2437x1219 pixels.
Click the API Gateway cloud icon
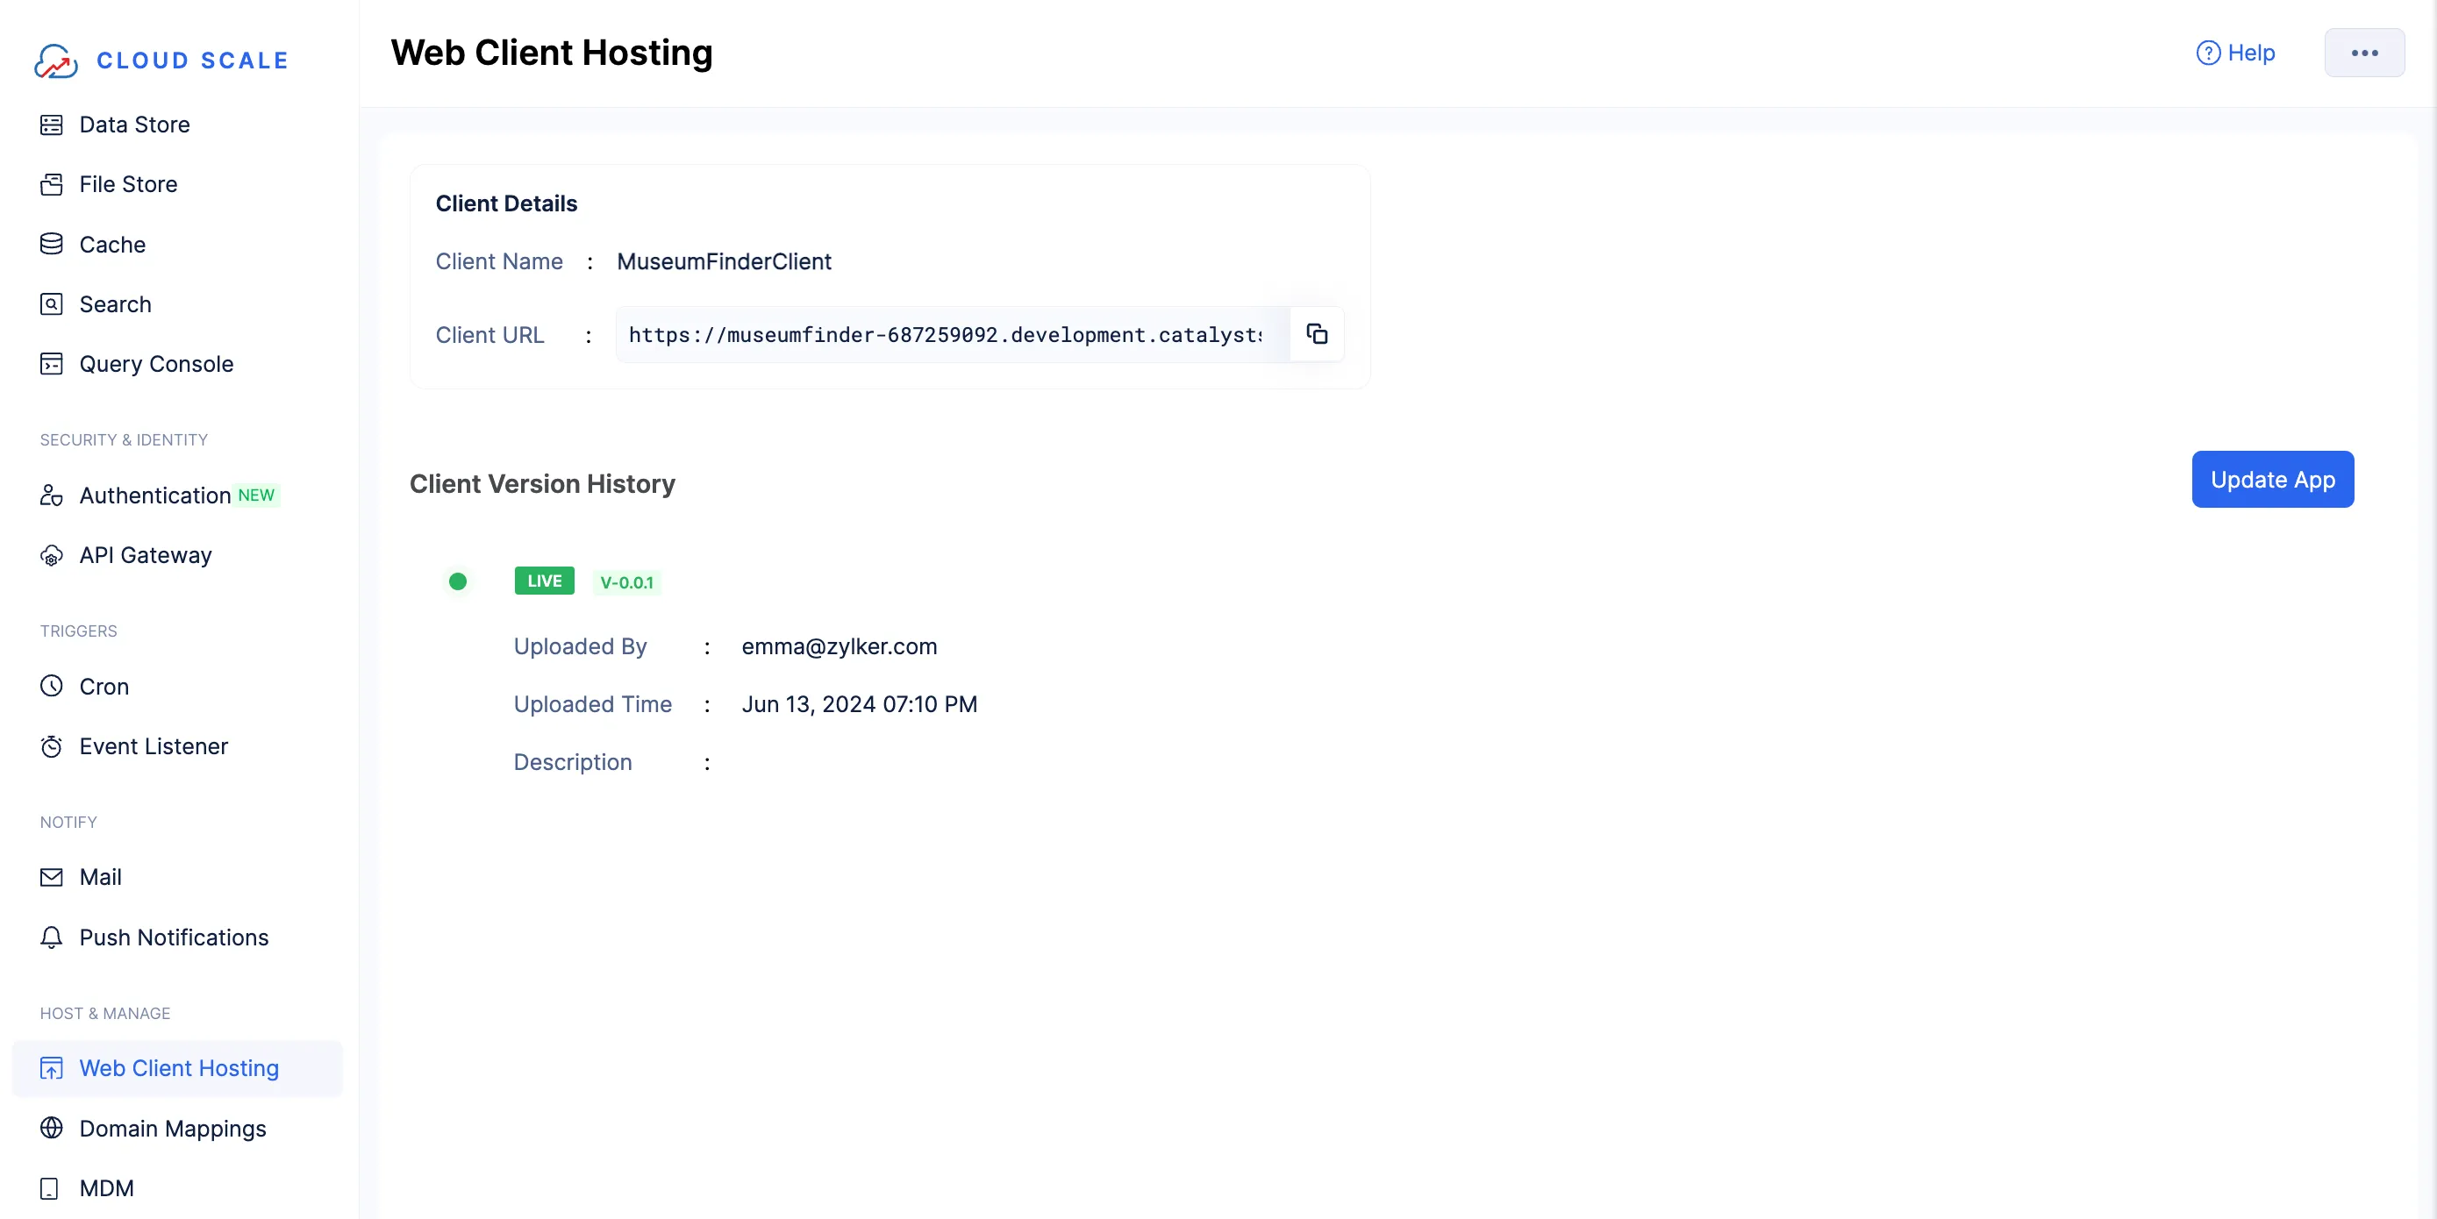(x=51, y=556)
